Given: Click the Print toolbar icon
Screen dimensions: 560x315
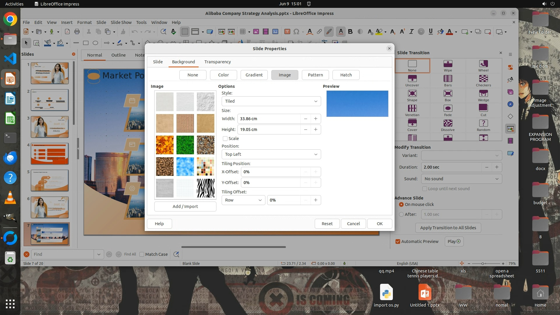Looking at the screenshot, I should 77,32.
